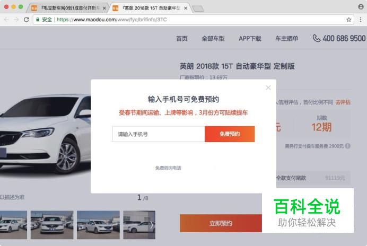Image resolution: width=367 pixels, height=246 pixels.
Task: Click the info icon beside 2900元 service fee
Action: tap(348, 146)
